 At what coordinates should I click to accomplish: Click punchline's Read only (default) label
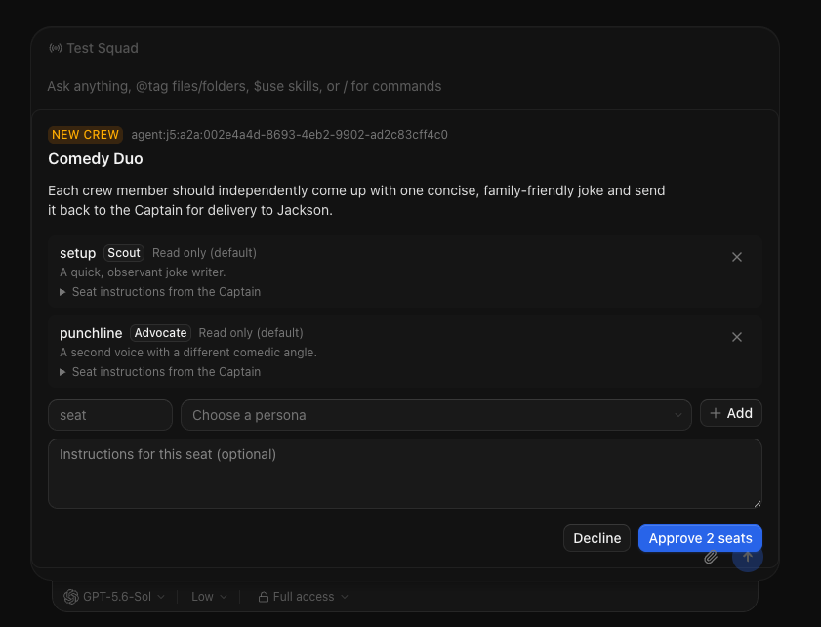[251, 333]
